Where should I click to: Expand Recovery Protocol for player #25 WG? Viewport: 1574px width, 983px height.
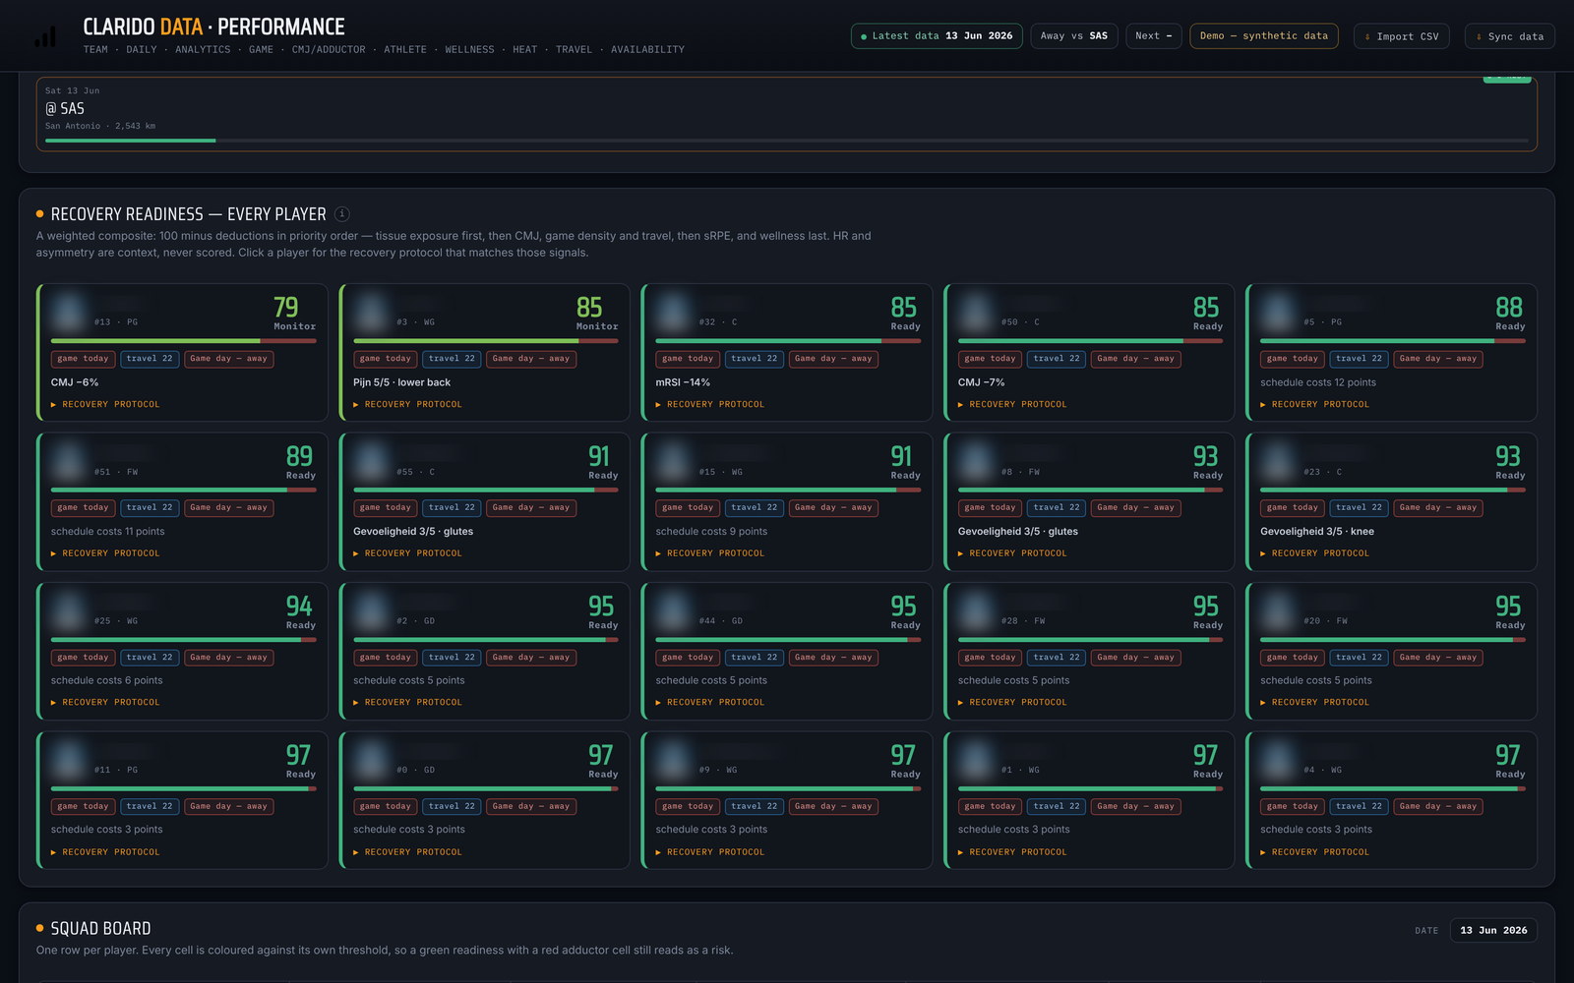click(105, 702)
